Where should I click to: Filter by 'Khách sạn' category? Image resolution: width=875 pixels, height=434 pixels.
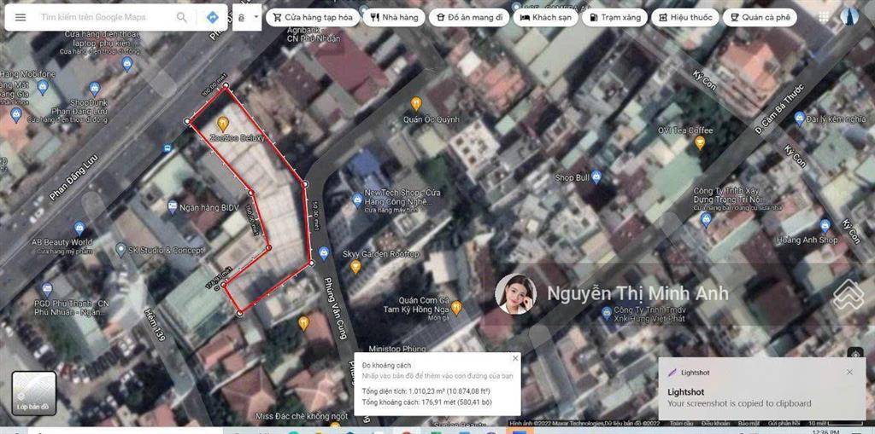coord(545,17)
